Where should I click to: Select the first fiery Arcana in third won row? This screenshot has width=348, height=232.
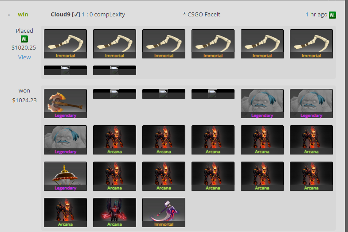(x=114, y=176)
